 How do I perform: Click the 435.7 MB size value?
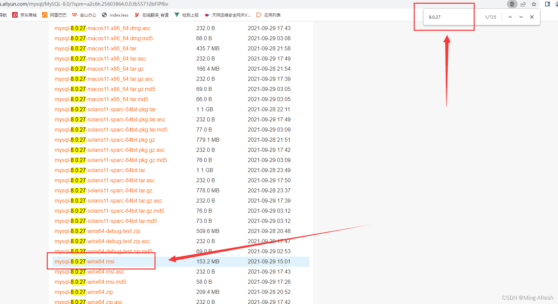(x=208, y=48)
